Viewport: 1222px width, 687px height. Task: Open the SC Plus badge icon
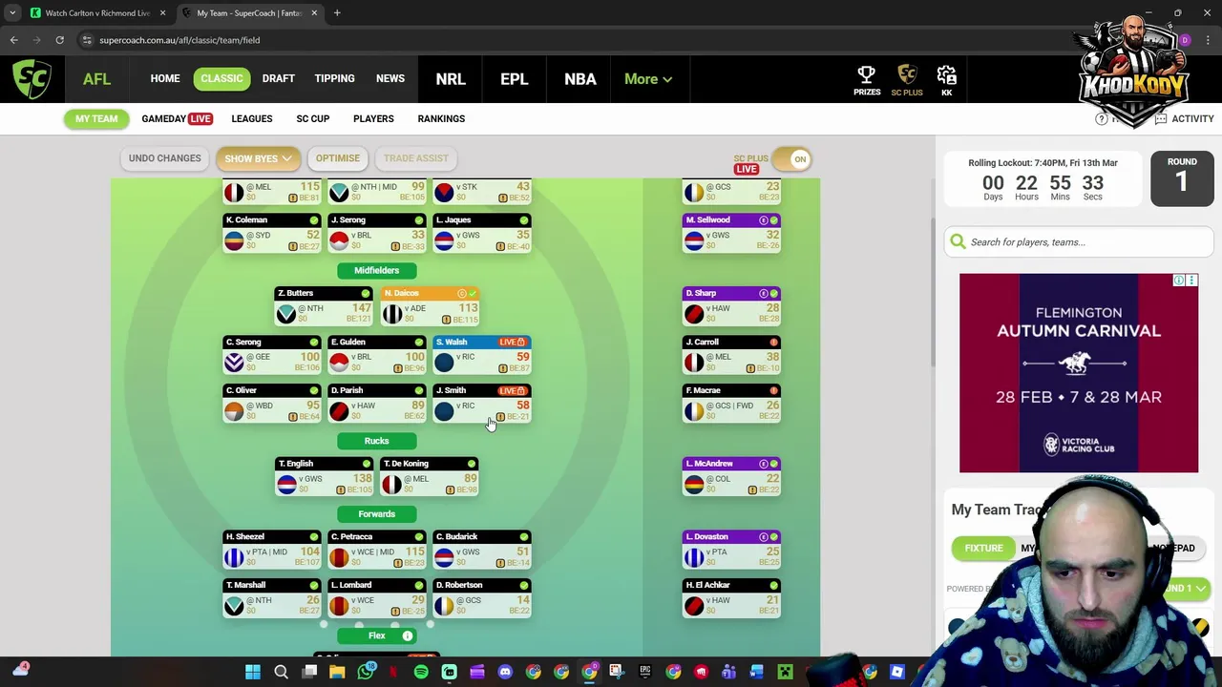pos(907,74)
